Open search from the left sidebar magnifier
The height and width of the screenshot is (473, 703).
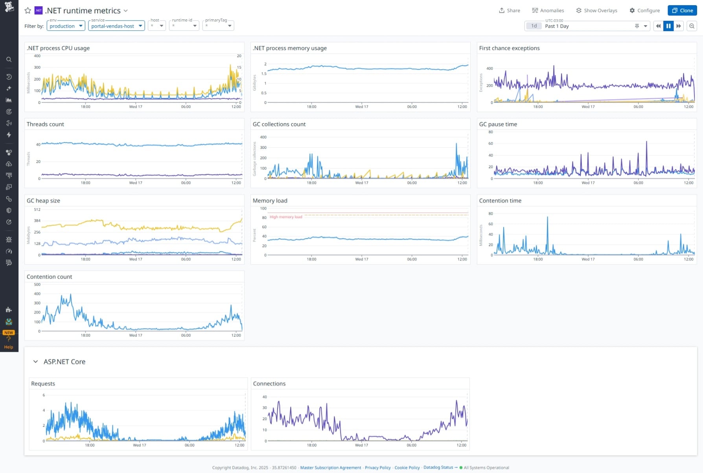(x=9, y=59)
